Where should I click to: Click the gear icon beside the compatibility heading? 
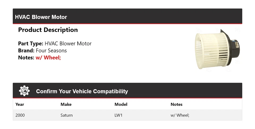click(x=24, y=91)
